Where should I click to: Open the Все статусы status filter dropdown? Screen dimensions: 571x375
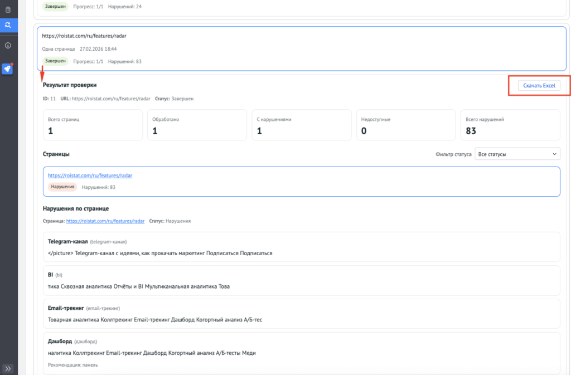pyautogui.click(x=517, y=154)
